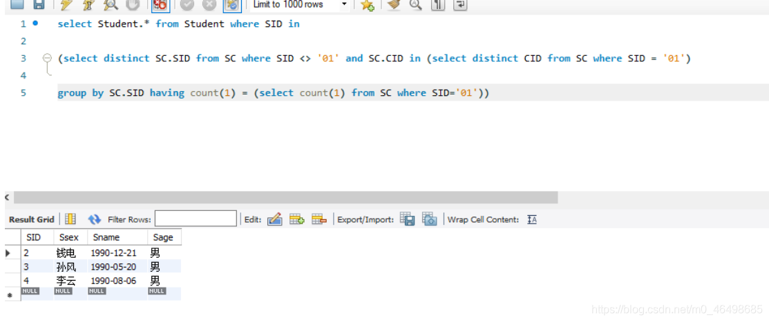Select cell containing 李云
This screenshot has height=322, width=769.
[70, 281]
